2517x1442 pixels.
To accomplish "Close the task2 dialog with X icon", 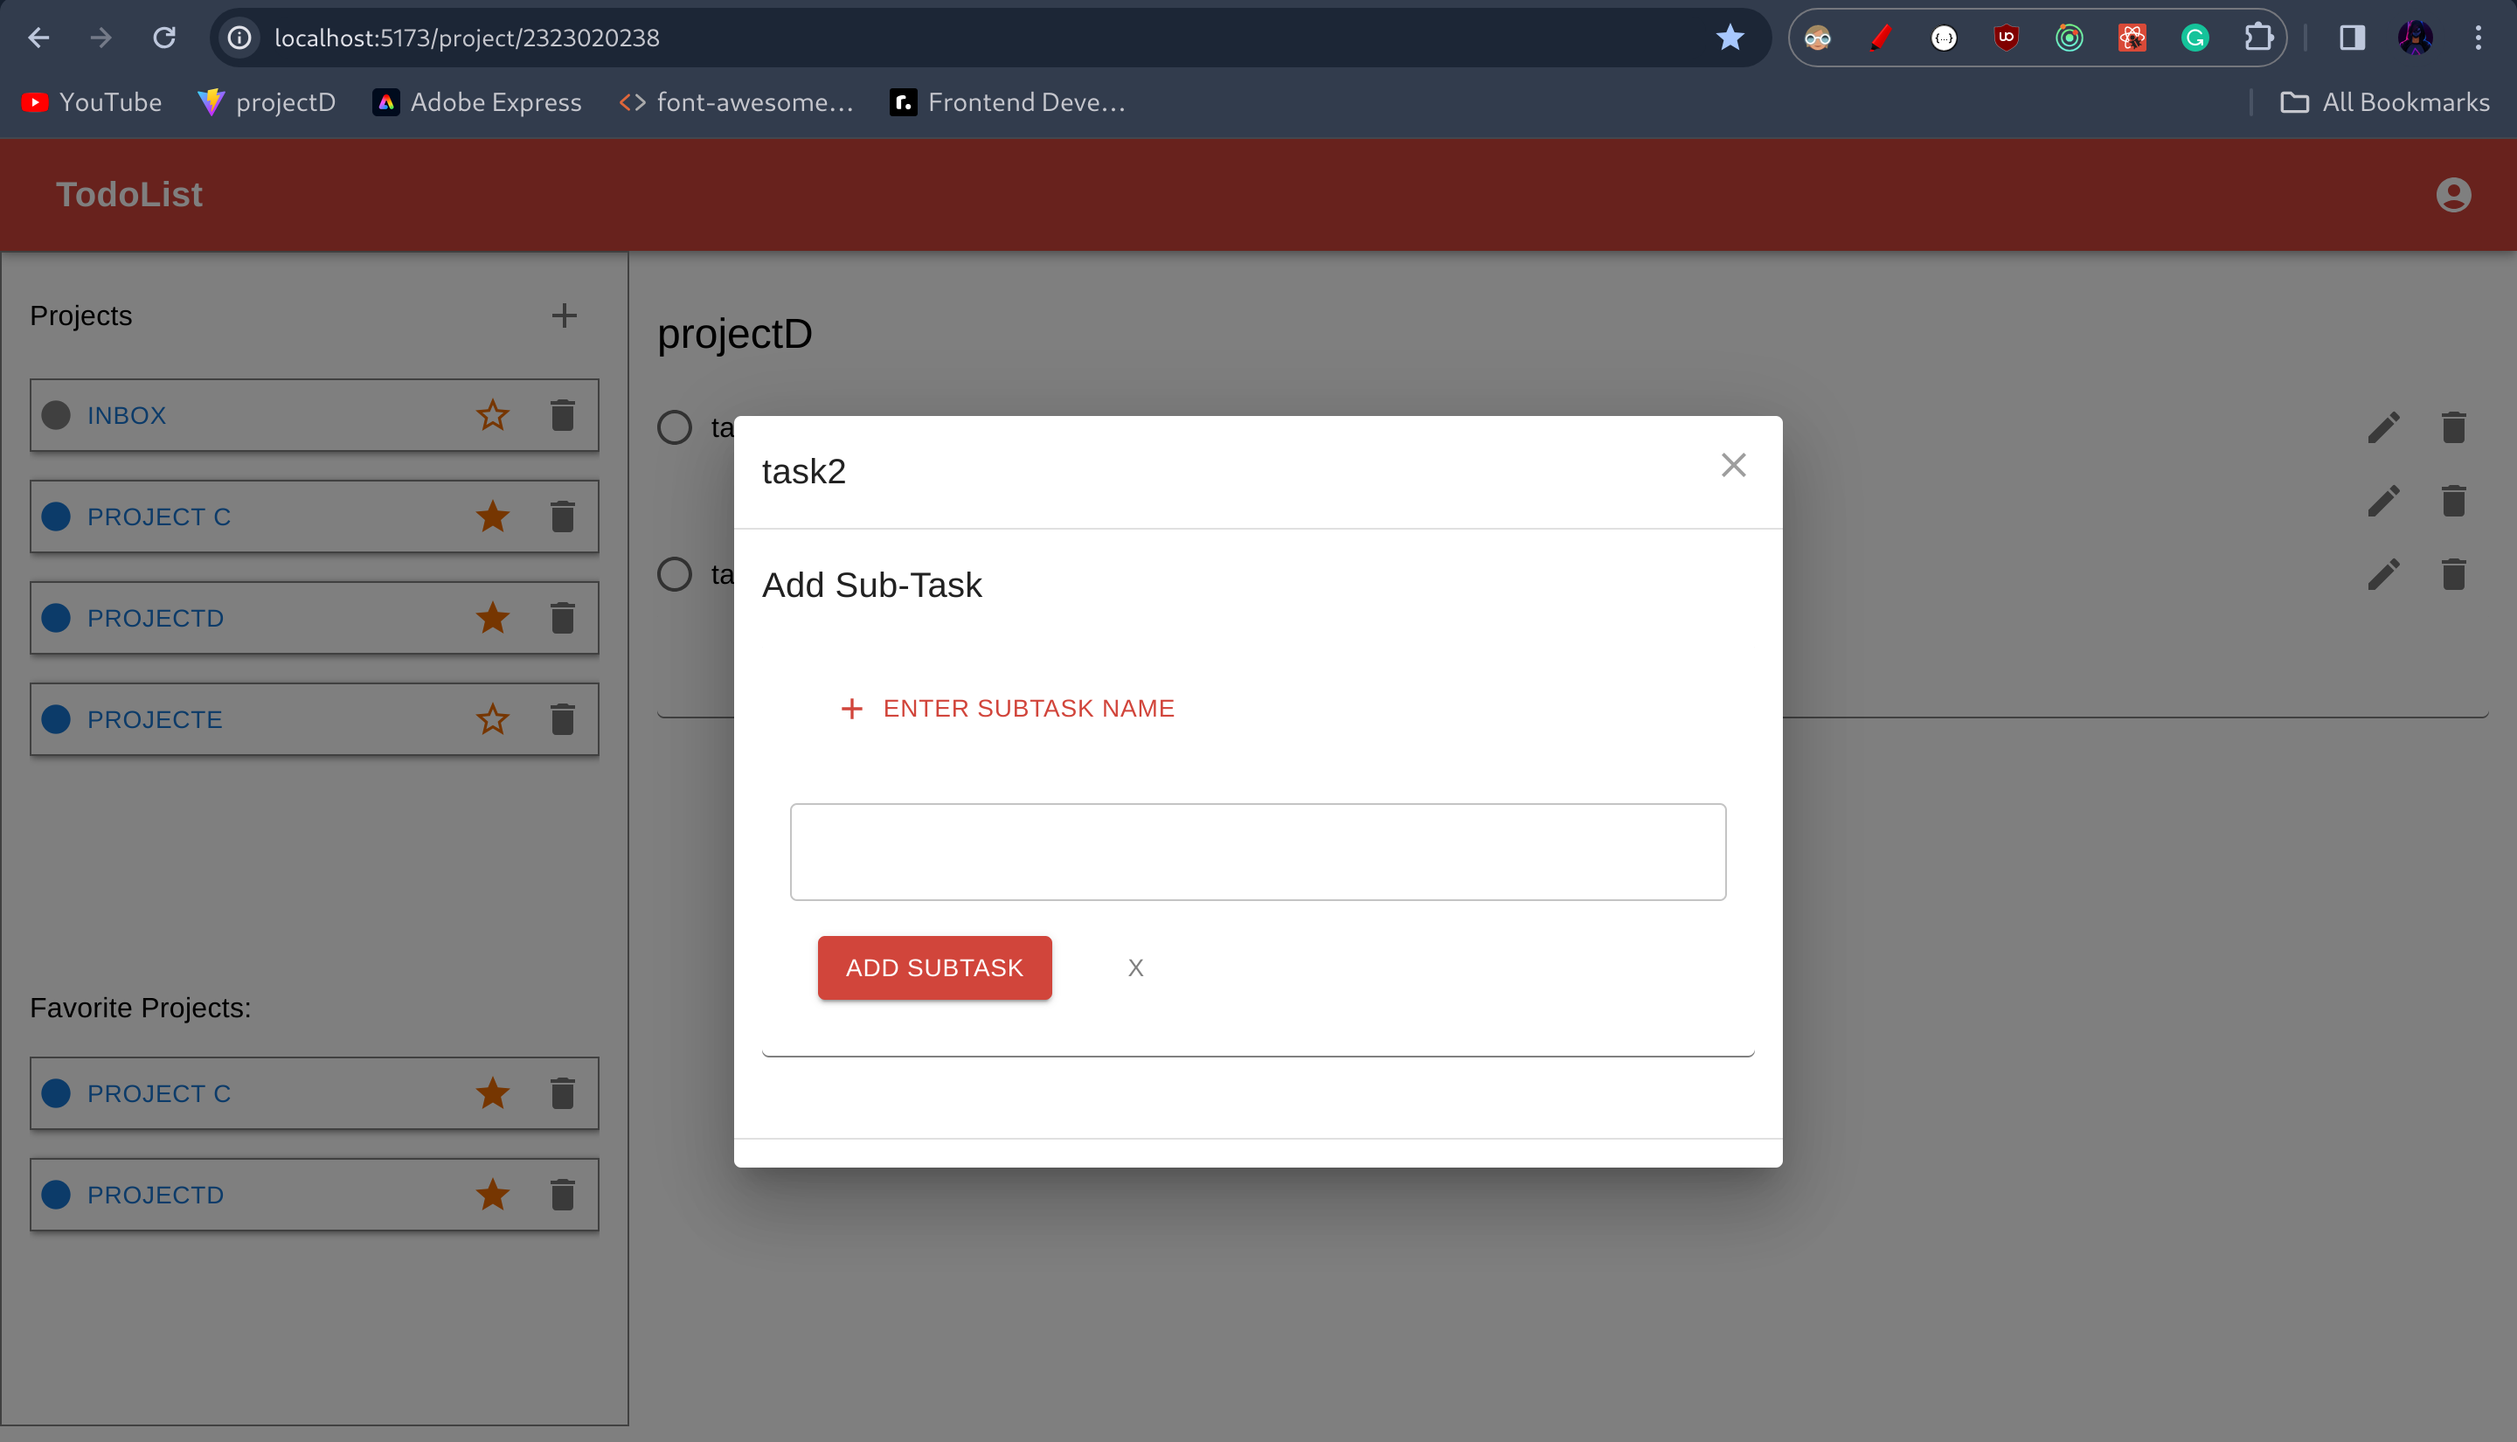I will [1733, 466].
